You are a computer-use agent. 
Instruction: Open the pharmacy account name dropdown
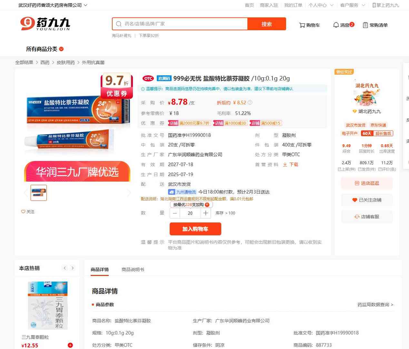pyautogui.click(x=53, y=5)
